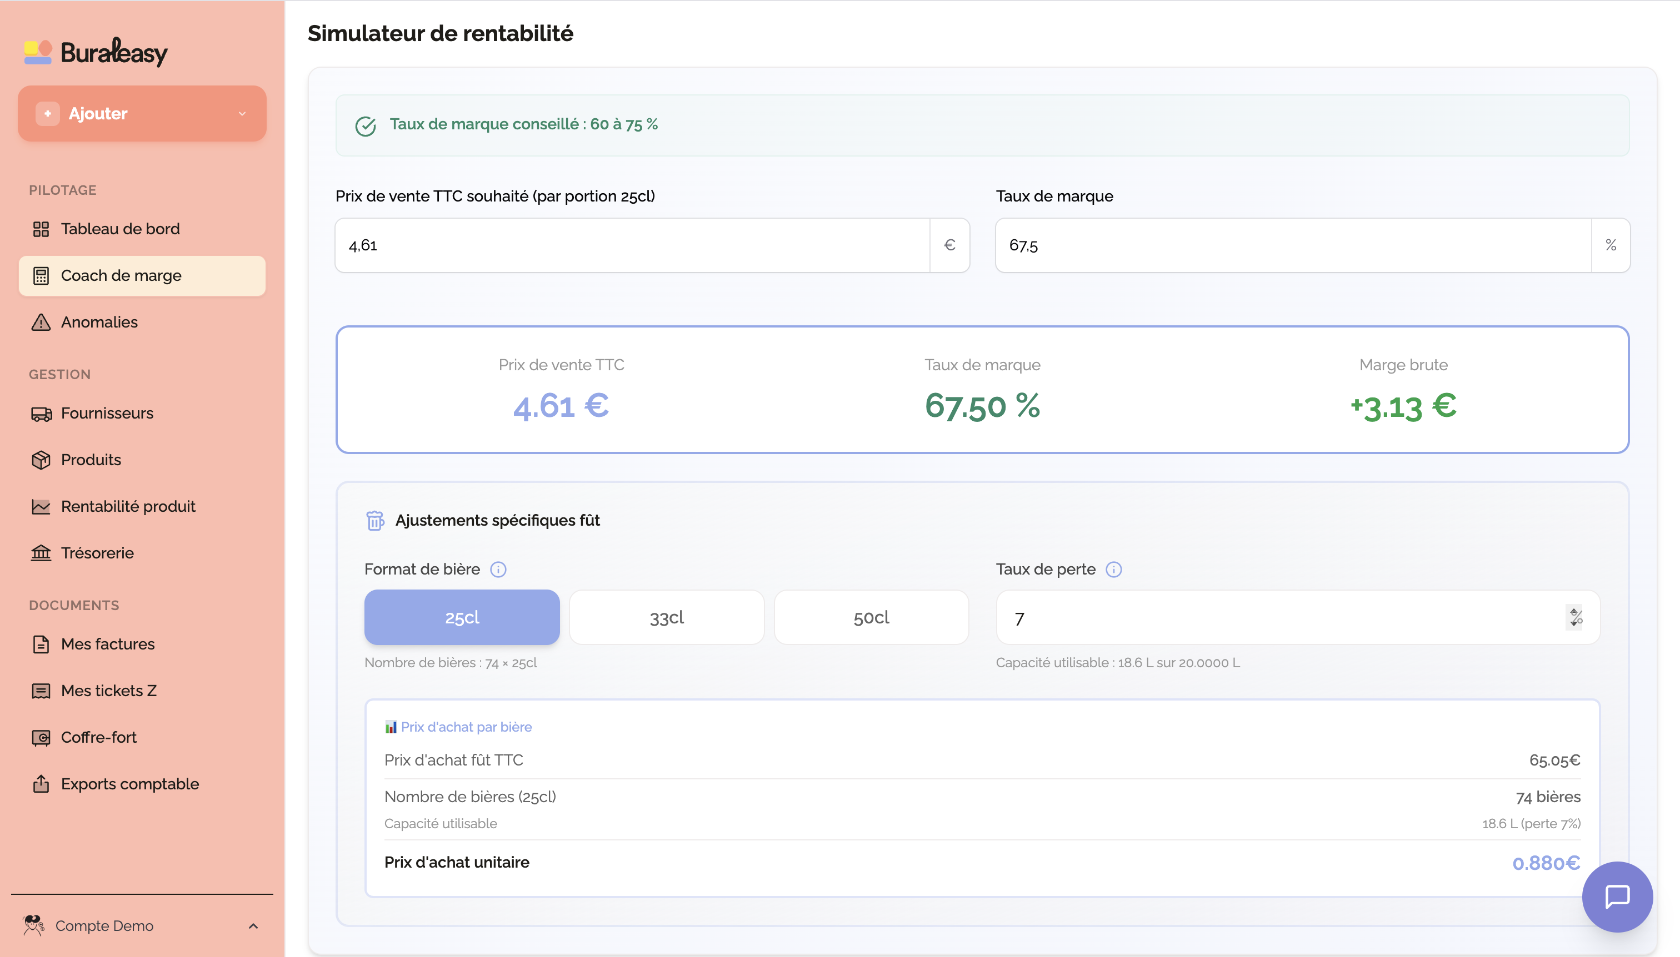Click the euro symbol beside price field
The width and height of the screenshot is (1680, 957).
click(949, 245)
